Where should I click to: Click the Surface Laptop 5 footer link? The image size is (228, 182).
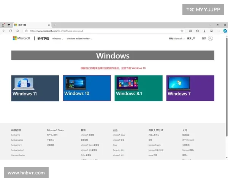(18, 150)
